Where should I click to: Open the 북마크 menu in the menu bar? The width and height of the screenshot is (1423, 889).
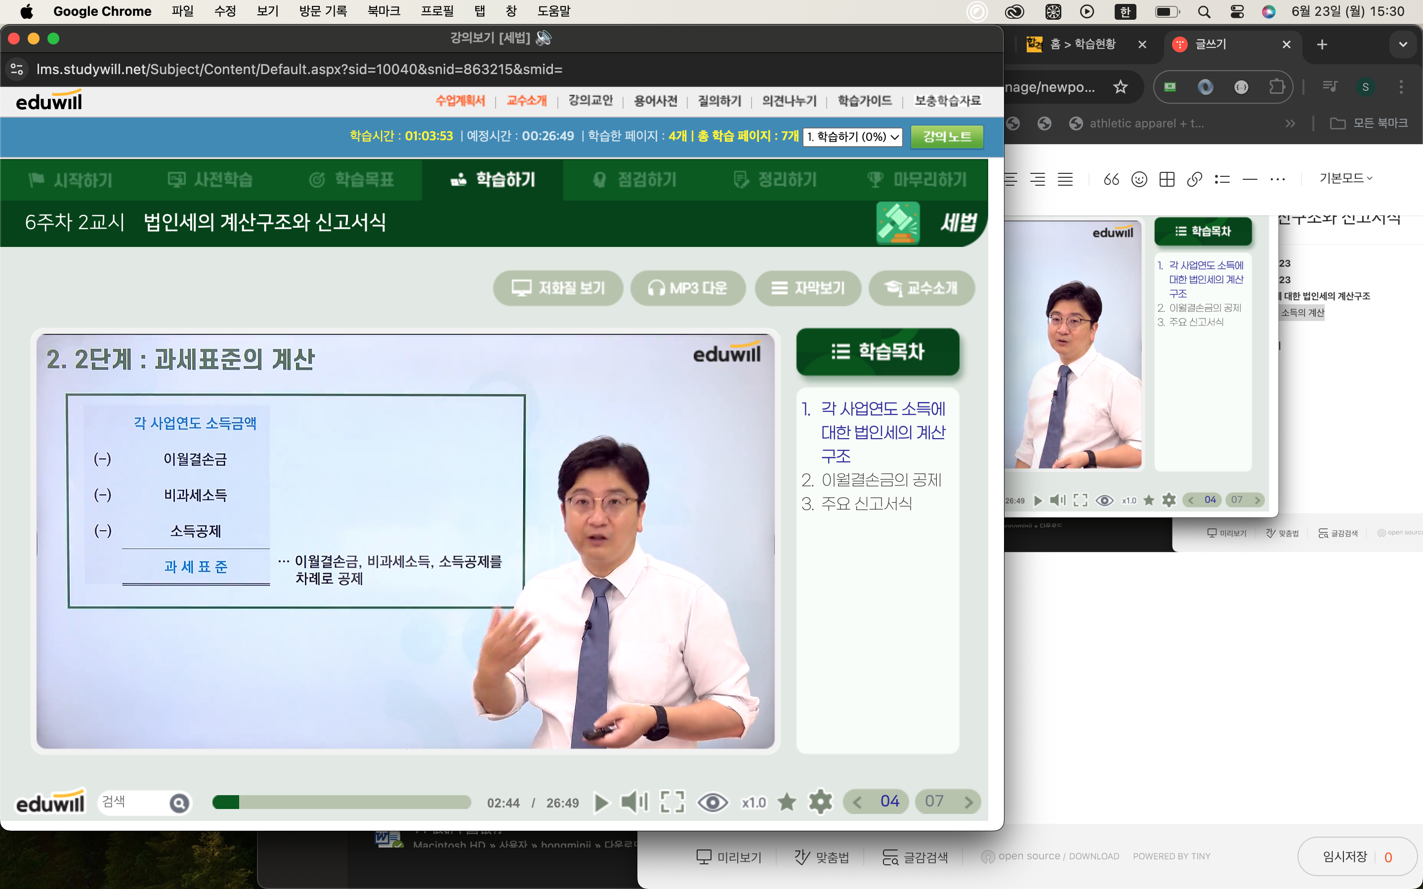383,11
